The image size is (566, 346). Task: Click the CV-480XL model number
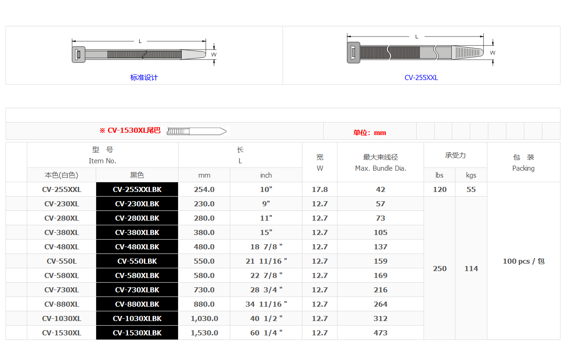coord(62,247)
